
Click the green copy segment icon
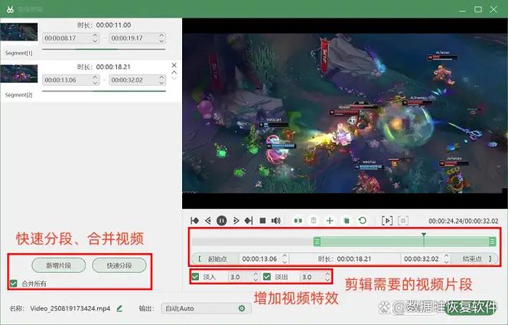(x=347, y=221)
